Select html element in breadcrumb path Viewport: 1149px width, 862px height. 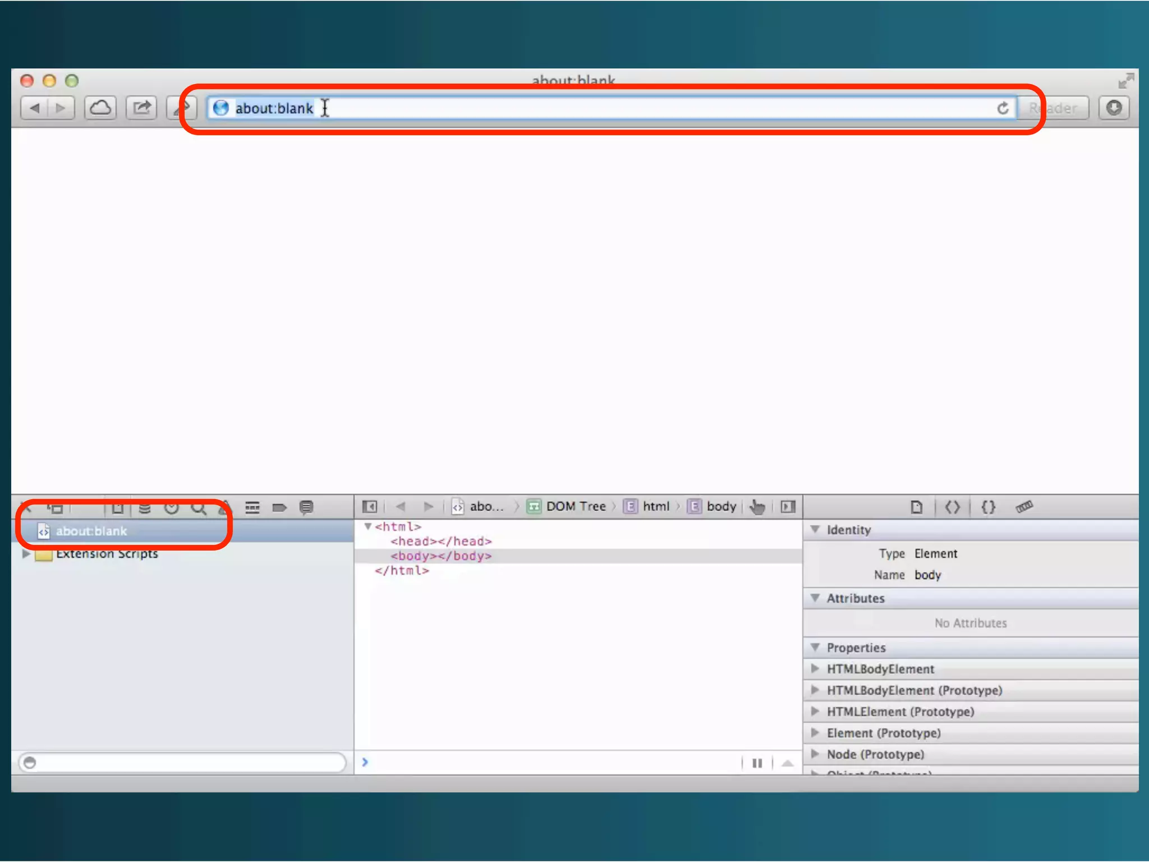point(655,507)
